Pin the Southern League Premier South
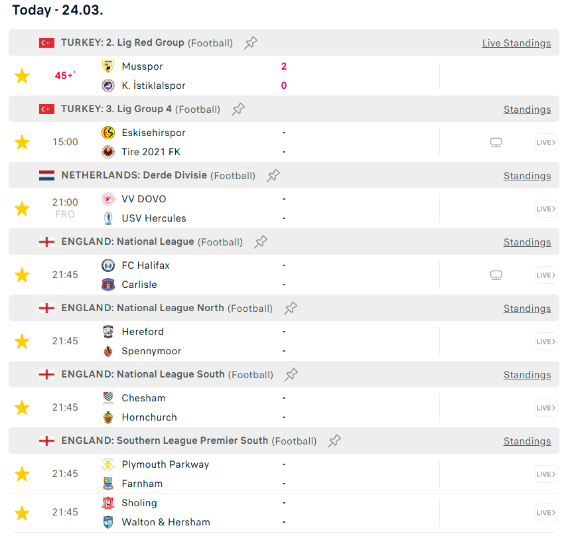566x542 pixels. point(335,441)
